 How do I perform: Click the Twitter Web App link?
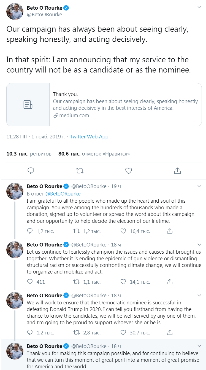click(x=89, y=137)
